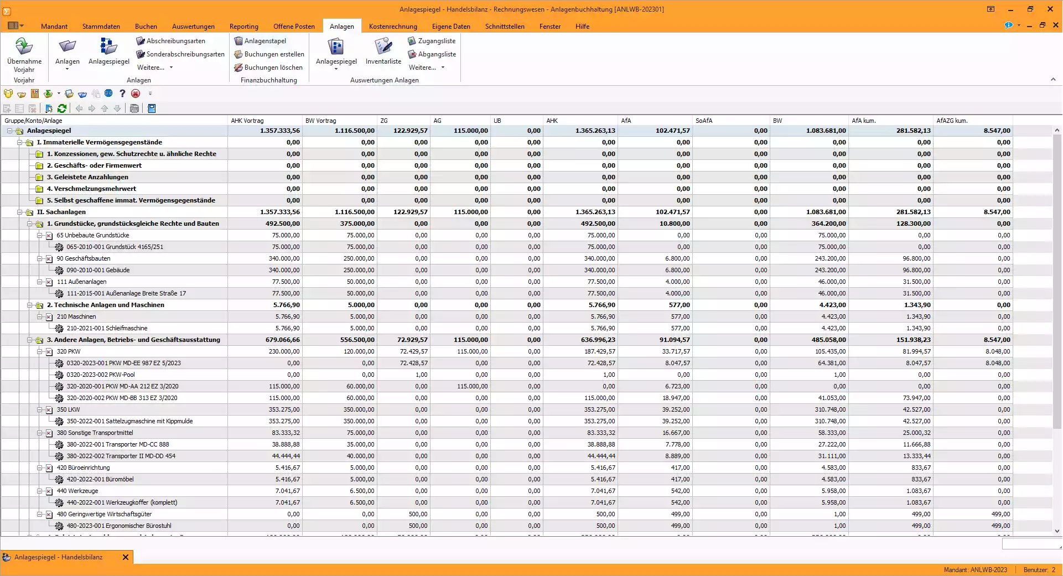
Task: Click the yellow mask icon in quick toolbar
Action: coord(8,94)
